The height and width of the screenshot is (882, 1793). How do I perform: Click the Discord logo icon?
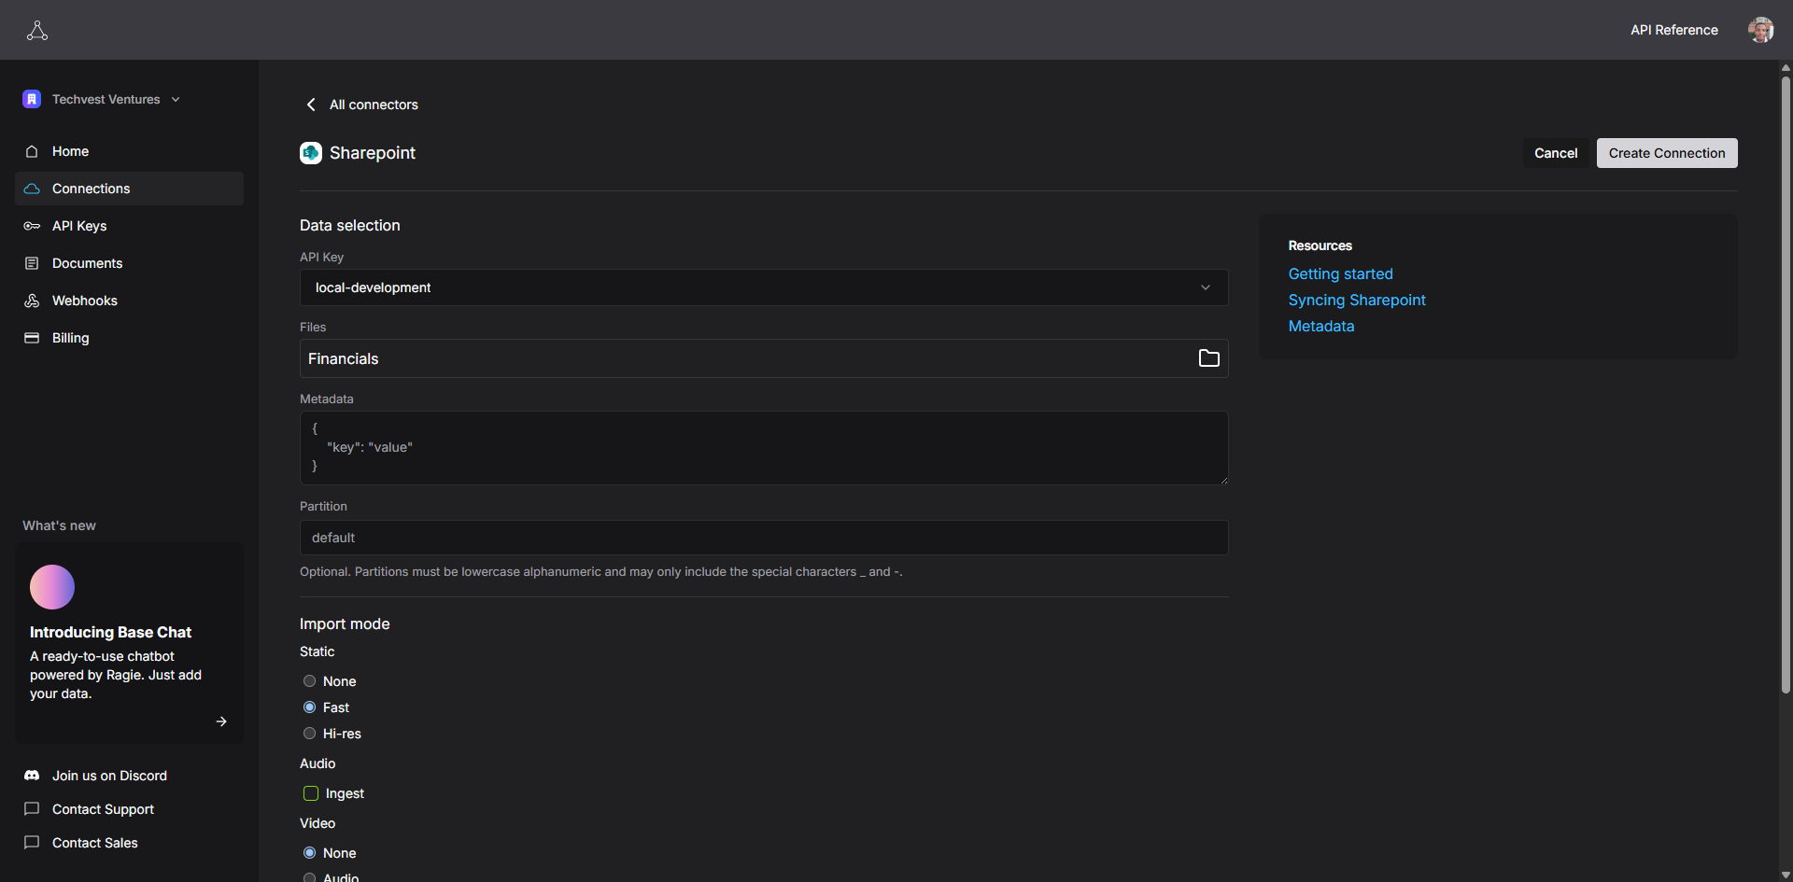coord(32,776)
